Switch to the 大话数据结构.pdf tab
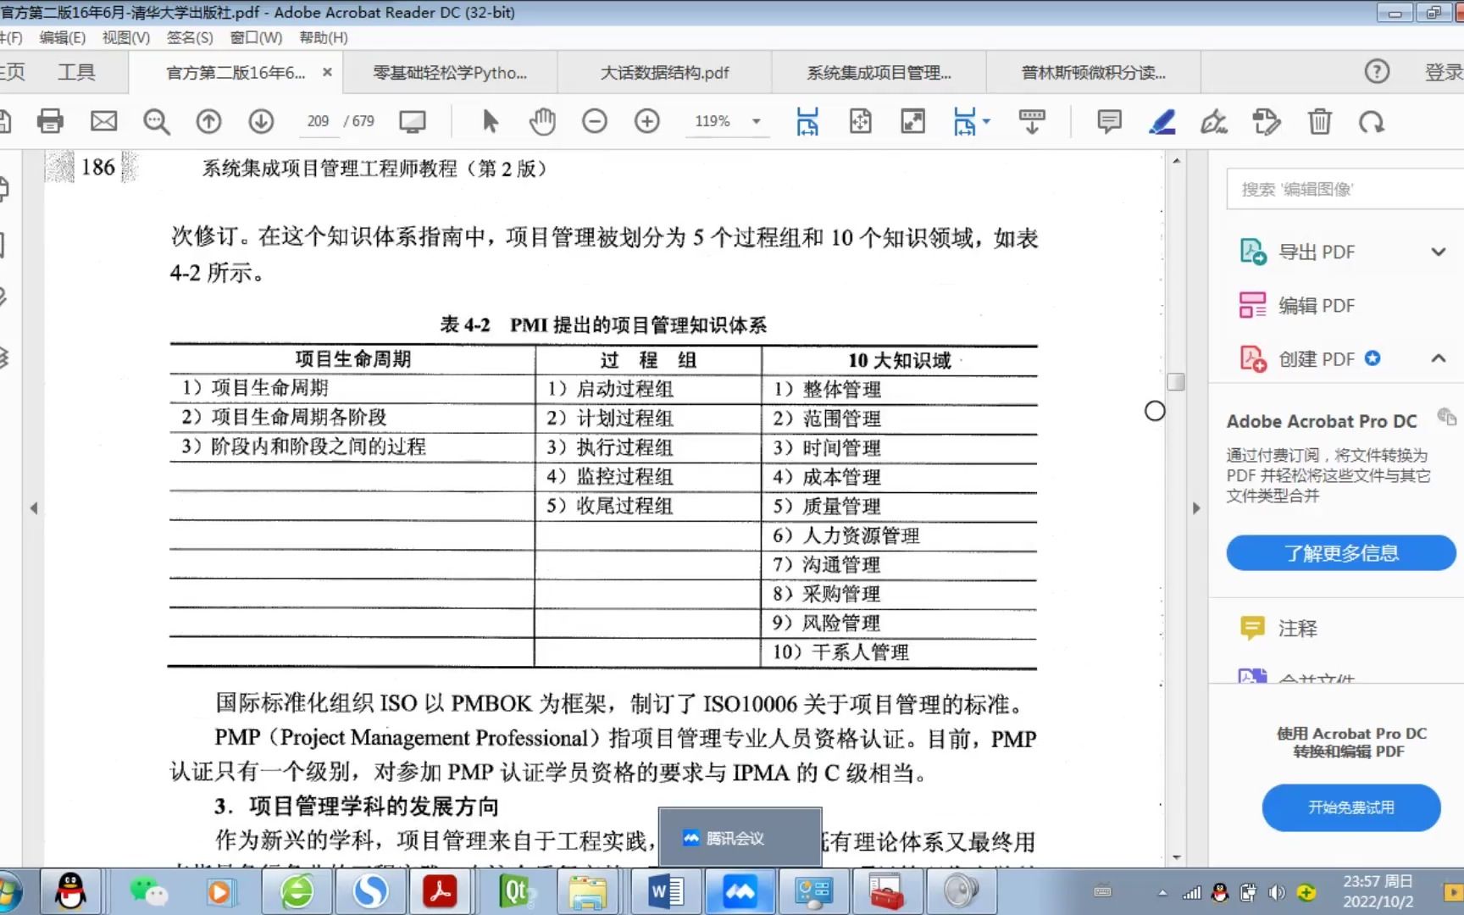 664,73
